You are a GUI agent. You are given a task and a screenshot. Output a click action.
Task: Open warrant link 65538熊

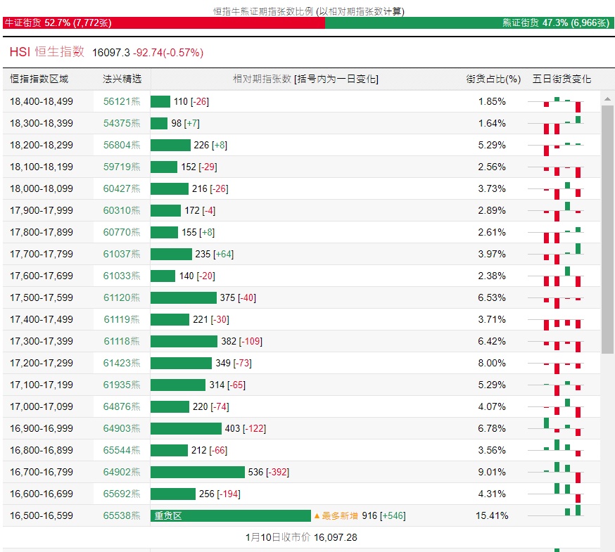coord(122,515)
